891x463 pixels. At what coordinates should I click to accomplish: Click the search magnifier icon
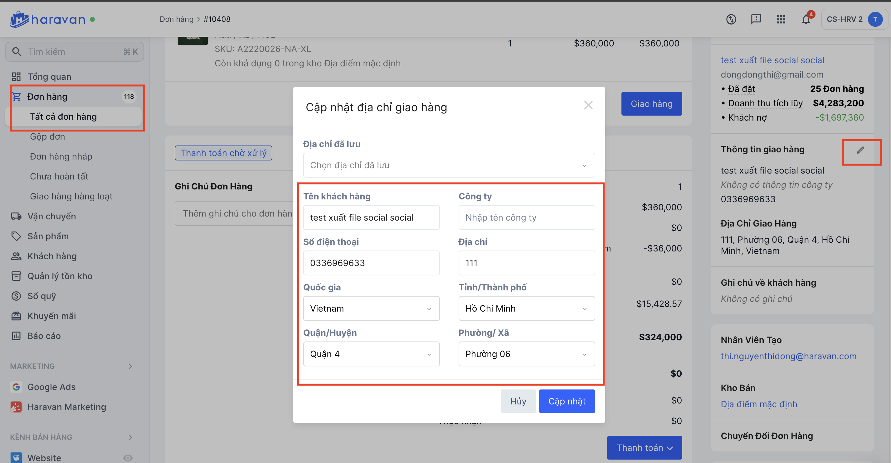[16, 52]
